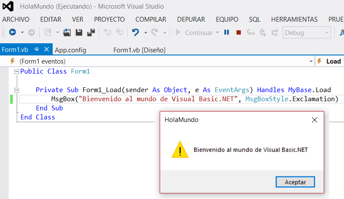Click the lightning icon beside Form1 eventos
This screenshot has height=199, width=344.
tap(13, 61)
